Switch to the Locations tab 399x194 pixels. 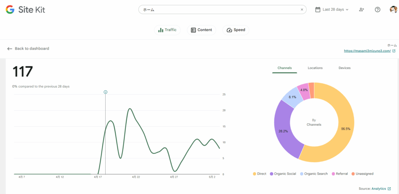click(x=315, y=68)
